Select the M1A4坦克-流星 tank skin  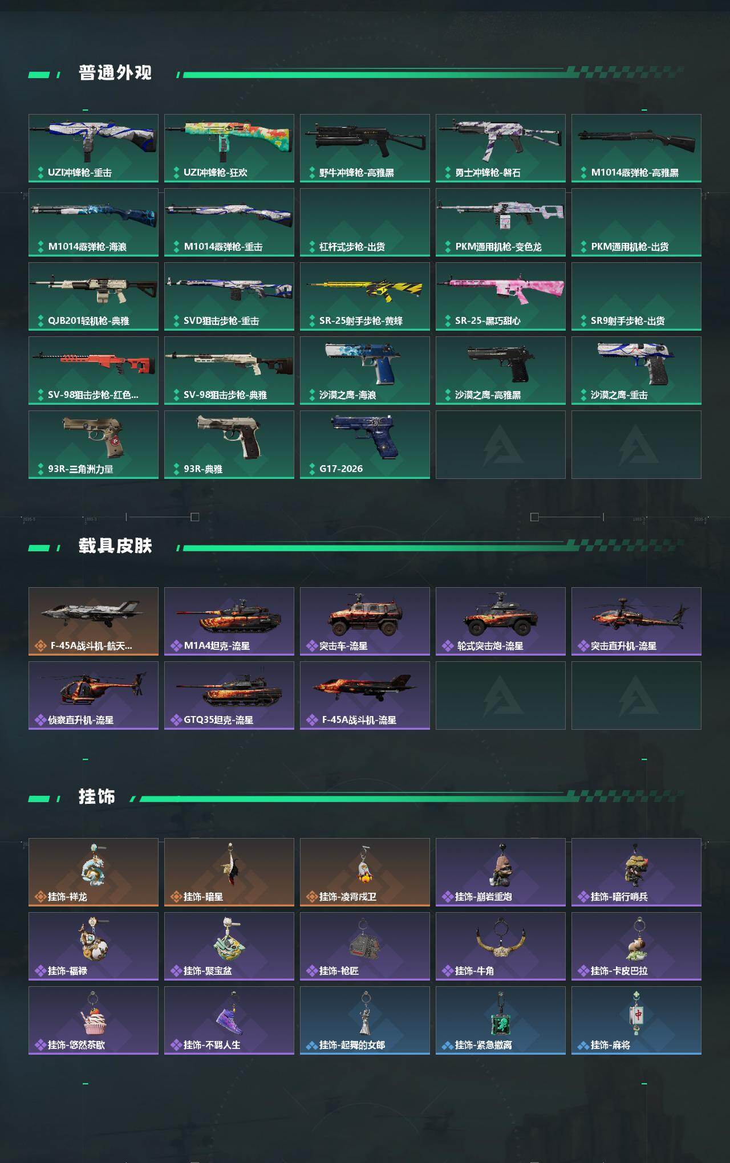coord(229,621)
